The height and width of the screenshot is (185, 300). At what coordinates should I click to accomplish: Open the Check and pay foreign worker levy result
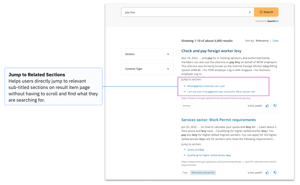pyautogui.click(x=211, y=51)
